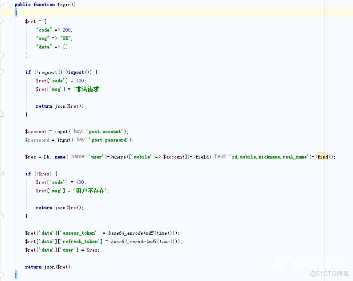Click the field: parameter hint
The height and width of the screenshot is (281, 353).
[x=220, y=157]
